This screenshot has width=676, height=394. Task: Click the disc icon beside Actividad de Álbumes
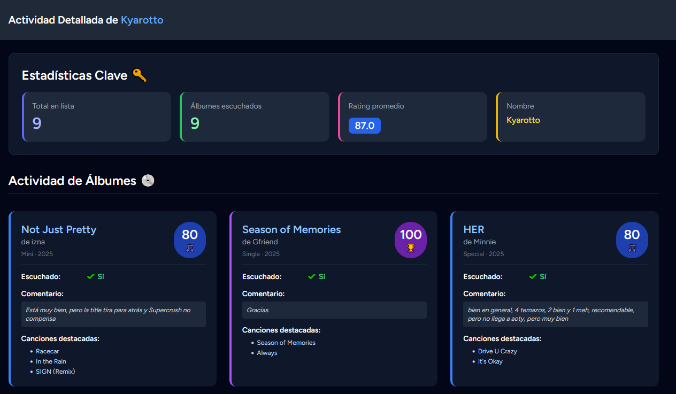[148, 181]
